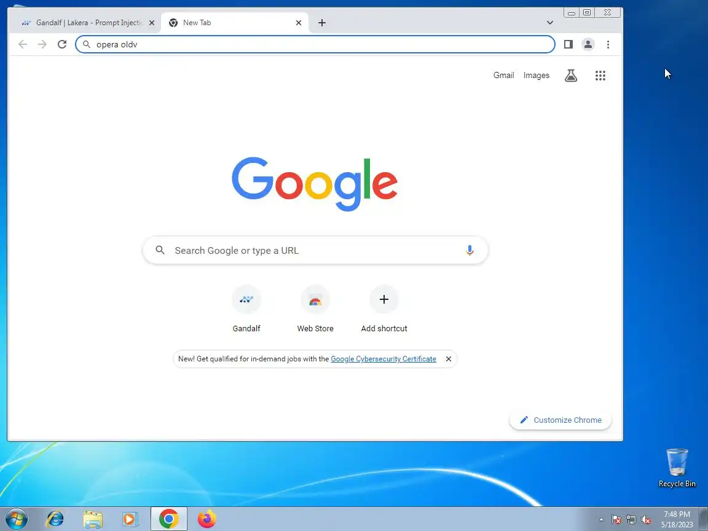Image resolution: width=708 pixels, height=531 pixels.
Task: Click the address bar containing 'opera oldv'
Action: pyautogui.click(x=315, y=44)
